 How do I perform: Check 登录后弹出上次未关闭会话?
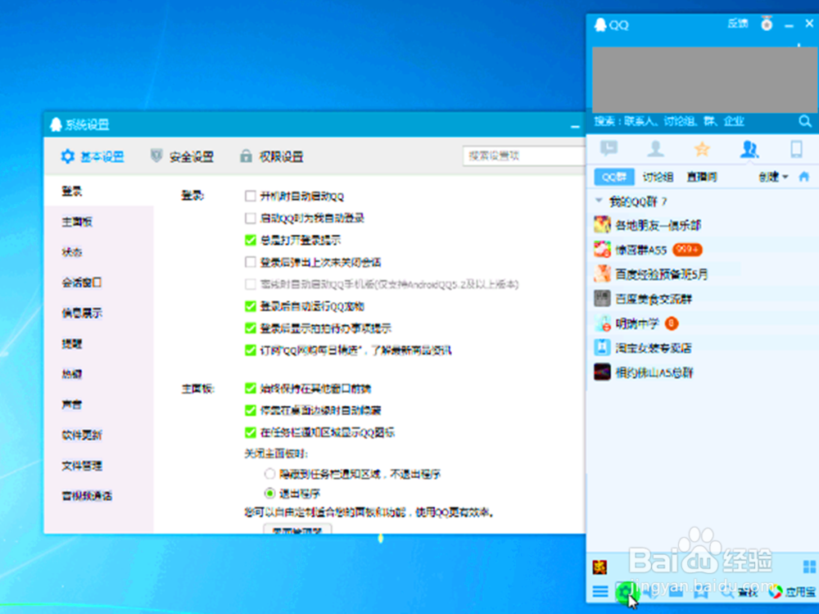[250, 262]
